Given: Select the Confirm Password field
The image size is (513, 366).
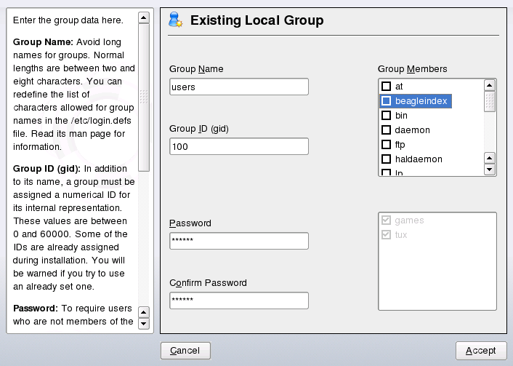Looking at the screenshot, I should click(238, 301).
